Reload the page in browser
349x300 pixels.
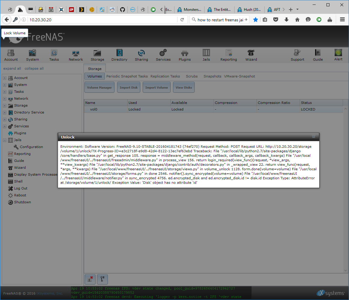[182, 20]
